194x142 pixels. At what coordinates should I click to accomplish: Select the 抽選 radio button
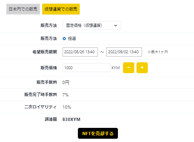point(64,38)
